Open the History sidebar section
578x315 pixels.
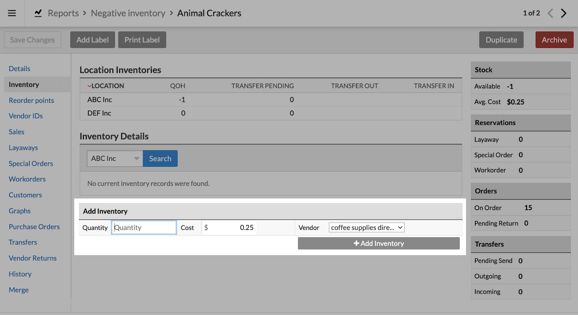[20, 274]
